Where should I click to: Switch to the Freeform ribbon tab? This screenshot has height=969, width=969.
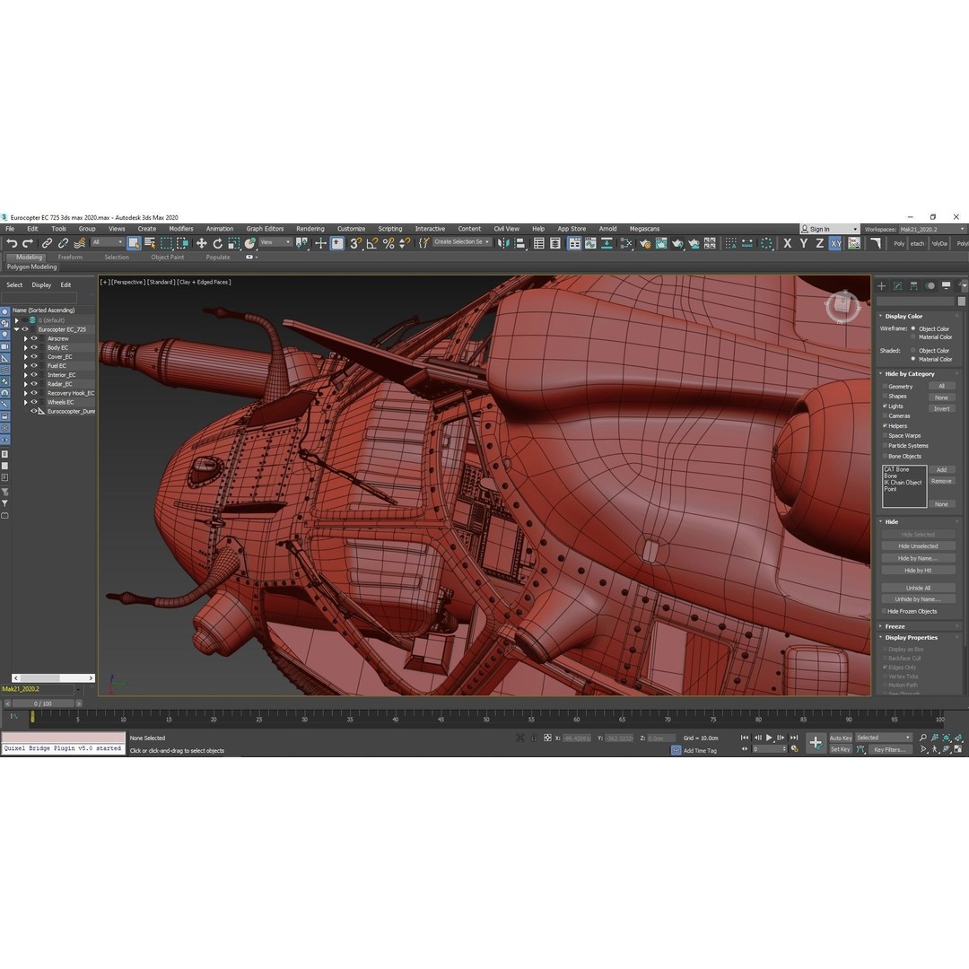pyautogui.click(x=70, y=258)
